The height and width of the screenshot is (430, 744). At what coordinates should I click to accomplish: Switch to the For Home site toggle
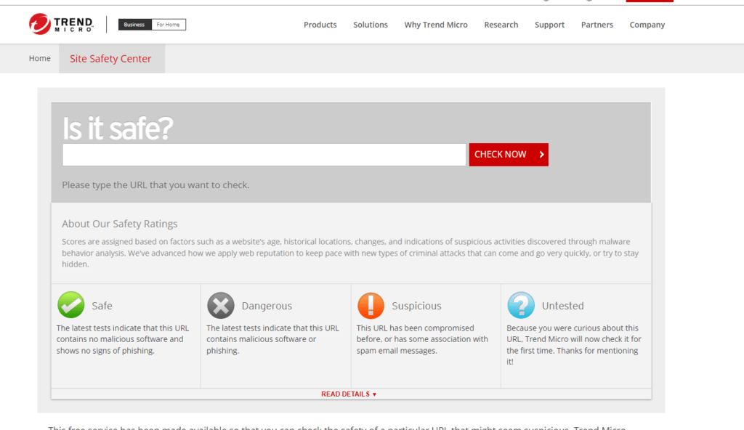click(169, 25)
